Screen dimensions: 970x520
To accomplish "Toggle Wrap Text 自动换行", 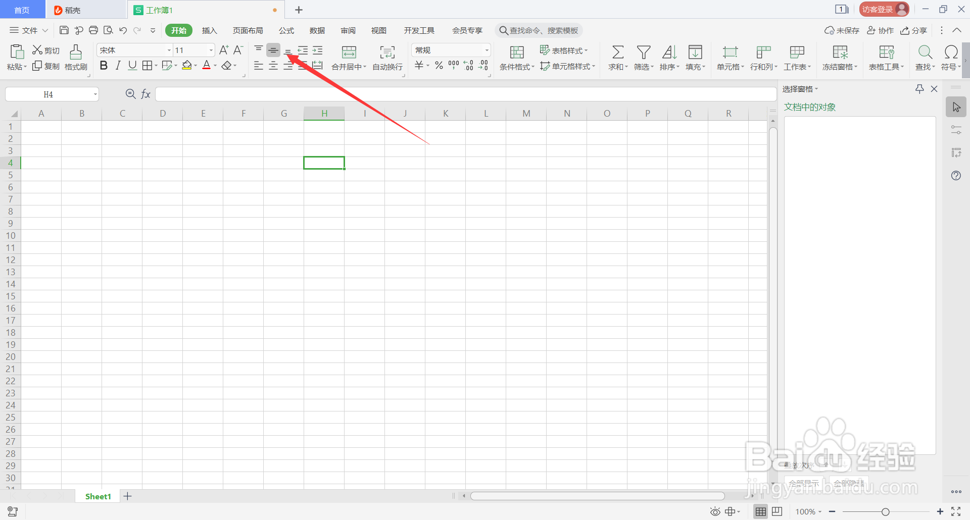I will point(387,58).
